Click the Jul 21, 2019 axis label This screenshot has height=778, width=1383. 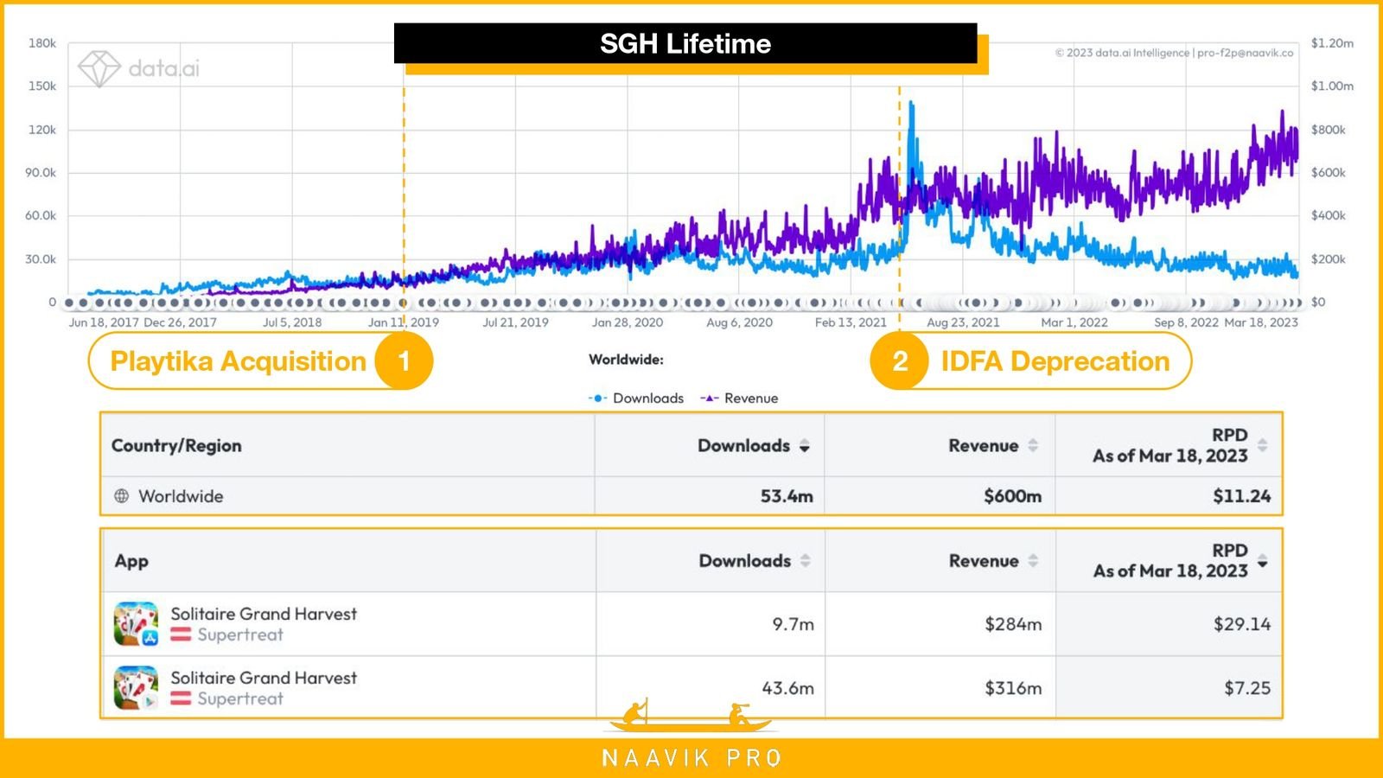[516, 322]
